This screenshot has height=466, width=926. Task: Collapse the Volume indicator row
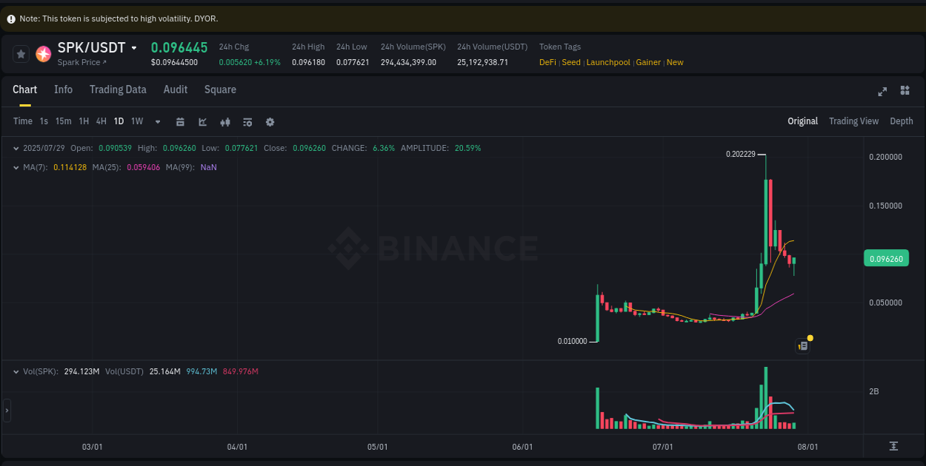16,371
